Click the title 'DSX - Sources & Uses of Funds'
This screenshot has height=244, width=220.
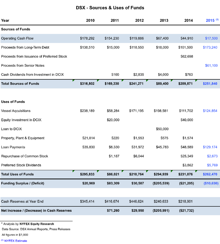click(x=110, y=8)
